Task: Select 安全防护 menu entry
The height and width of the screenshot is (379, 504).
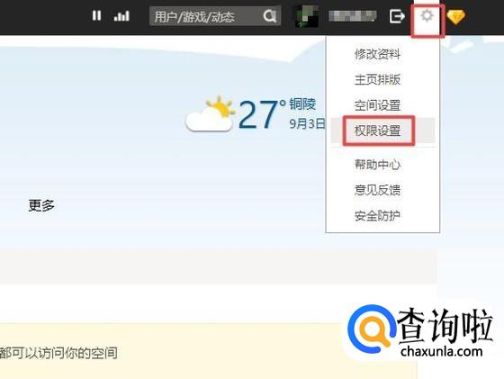Action: 378,216
